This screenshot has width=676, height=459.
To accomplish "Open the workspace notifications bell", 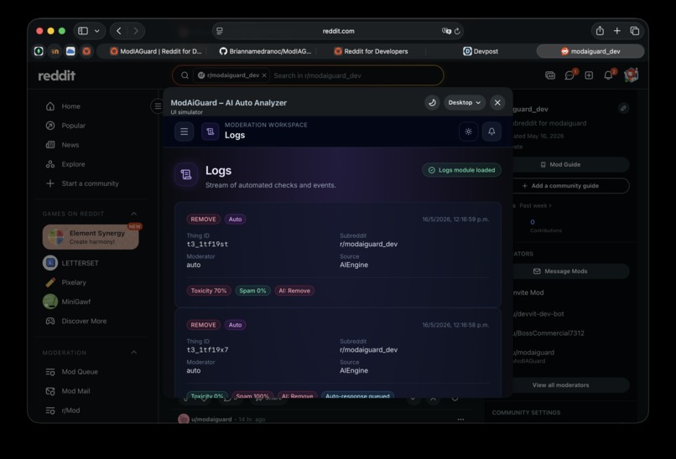I will [491, 132].
